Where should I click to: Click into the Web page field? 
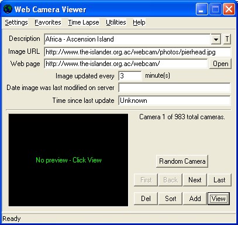coord(126,64)
